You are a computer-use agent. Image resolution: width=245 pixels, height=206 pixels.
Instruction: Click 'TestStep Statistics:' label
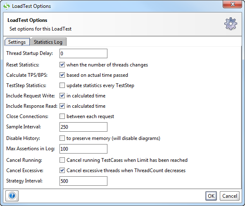point(26,85)
